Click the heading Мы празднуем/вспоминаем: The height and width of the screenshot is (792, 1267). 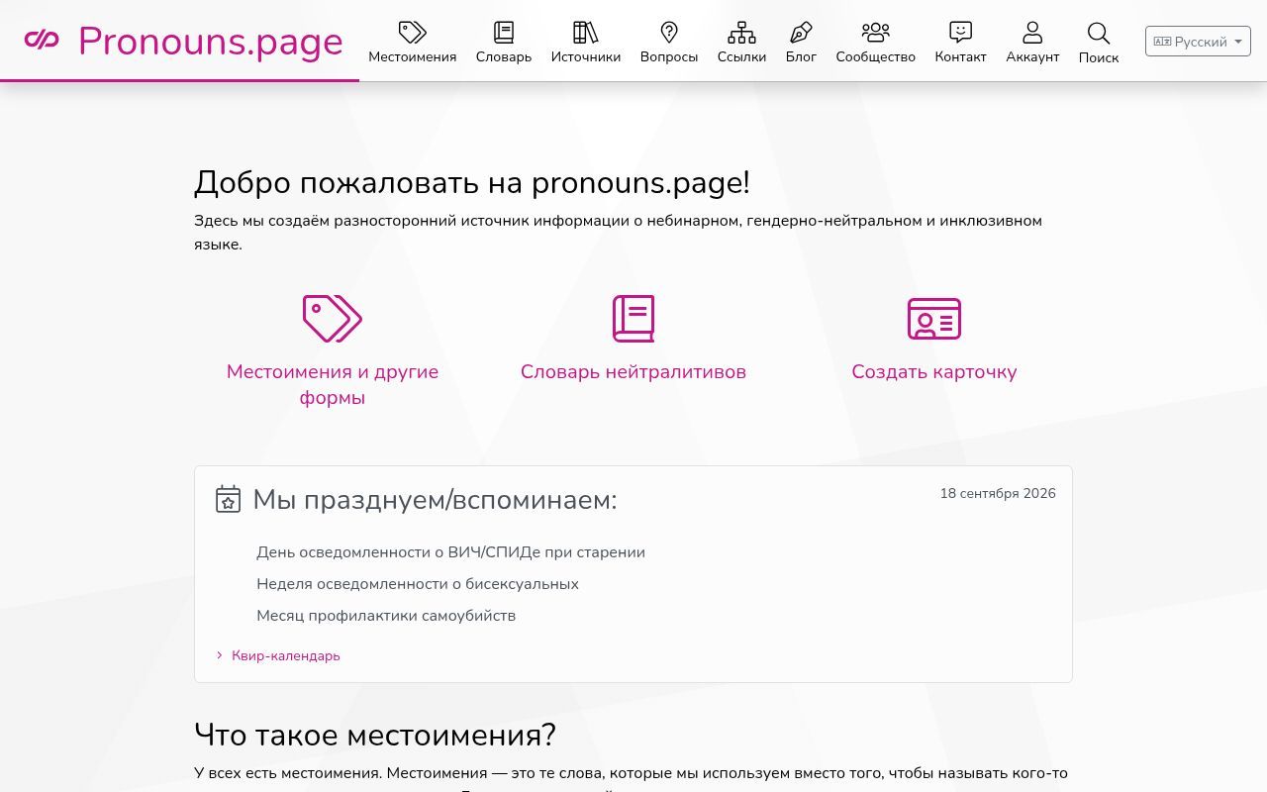435,500
